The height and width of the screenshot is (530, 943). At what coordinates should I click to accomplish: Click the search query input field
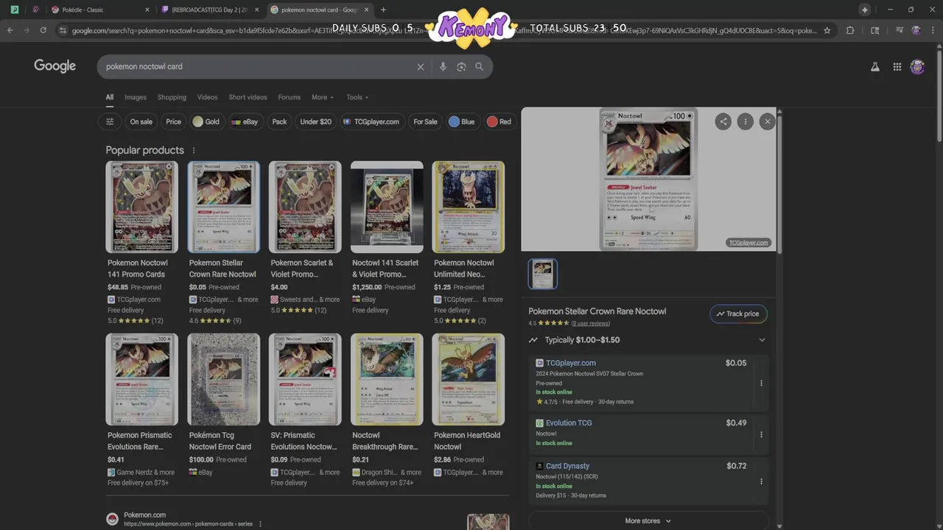click(x=258, y=66)
